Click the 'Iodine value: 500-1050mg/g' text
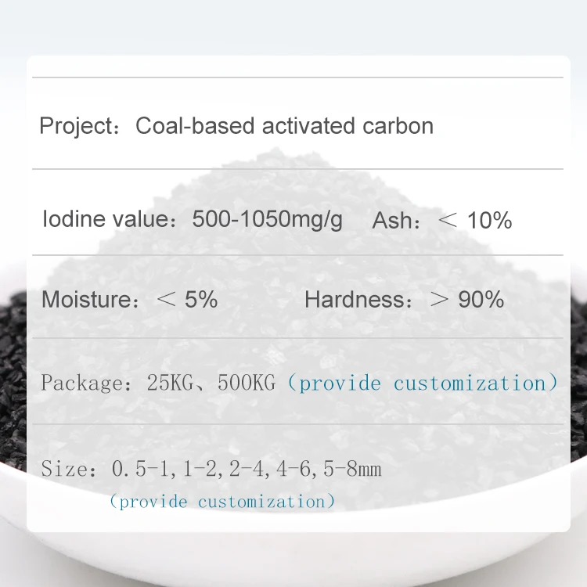 click(x=192, y=219)
